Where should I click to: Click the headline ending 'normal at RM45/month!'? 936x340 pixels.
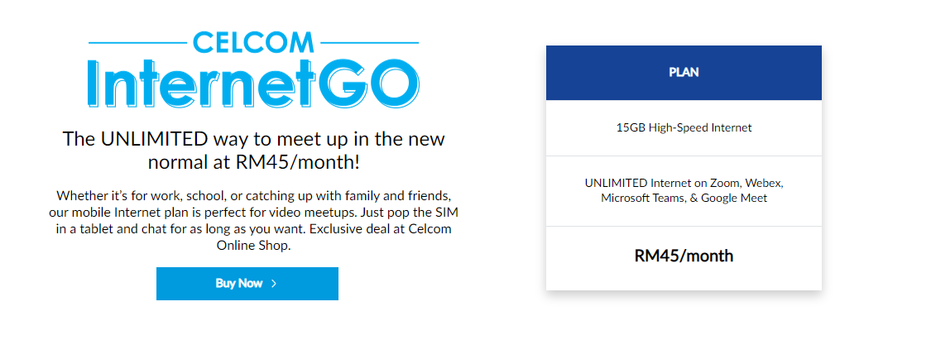point(254,161)
